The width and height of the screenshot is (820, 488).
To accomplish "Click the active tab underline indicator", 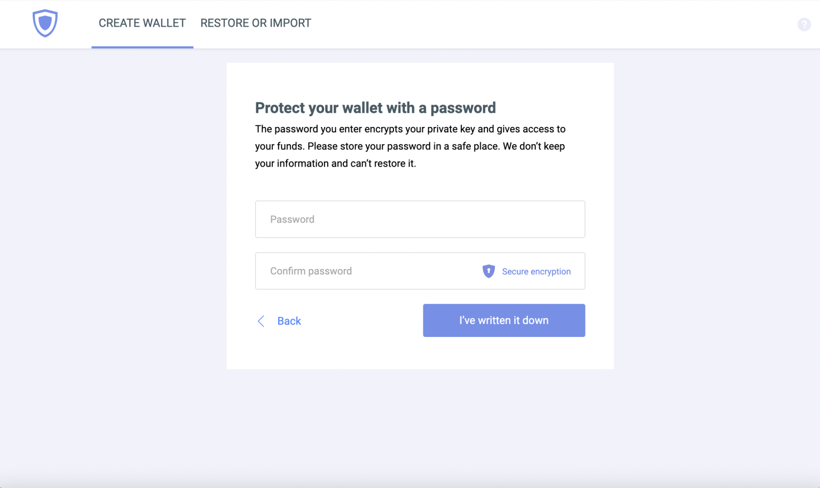I will pyautogui.click(x=142, y=48).
